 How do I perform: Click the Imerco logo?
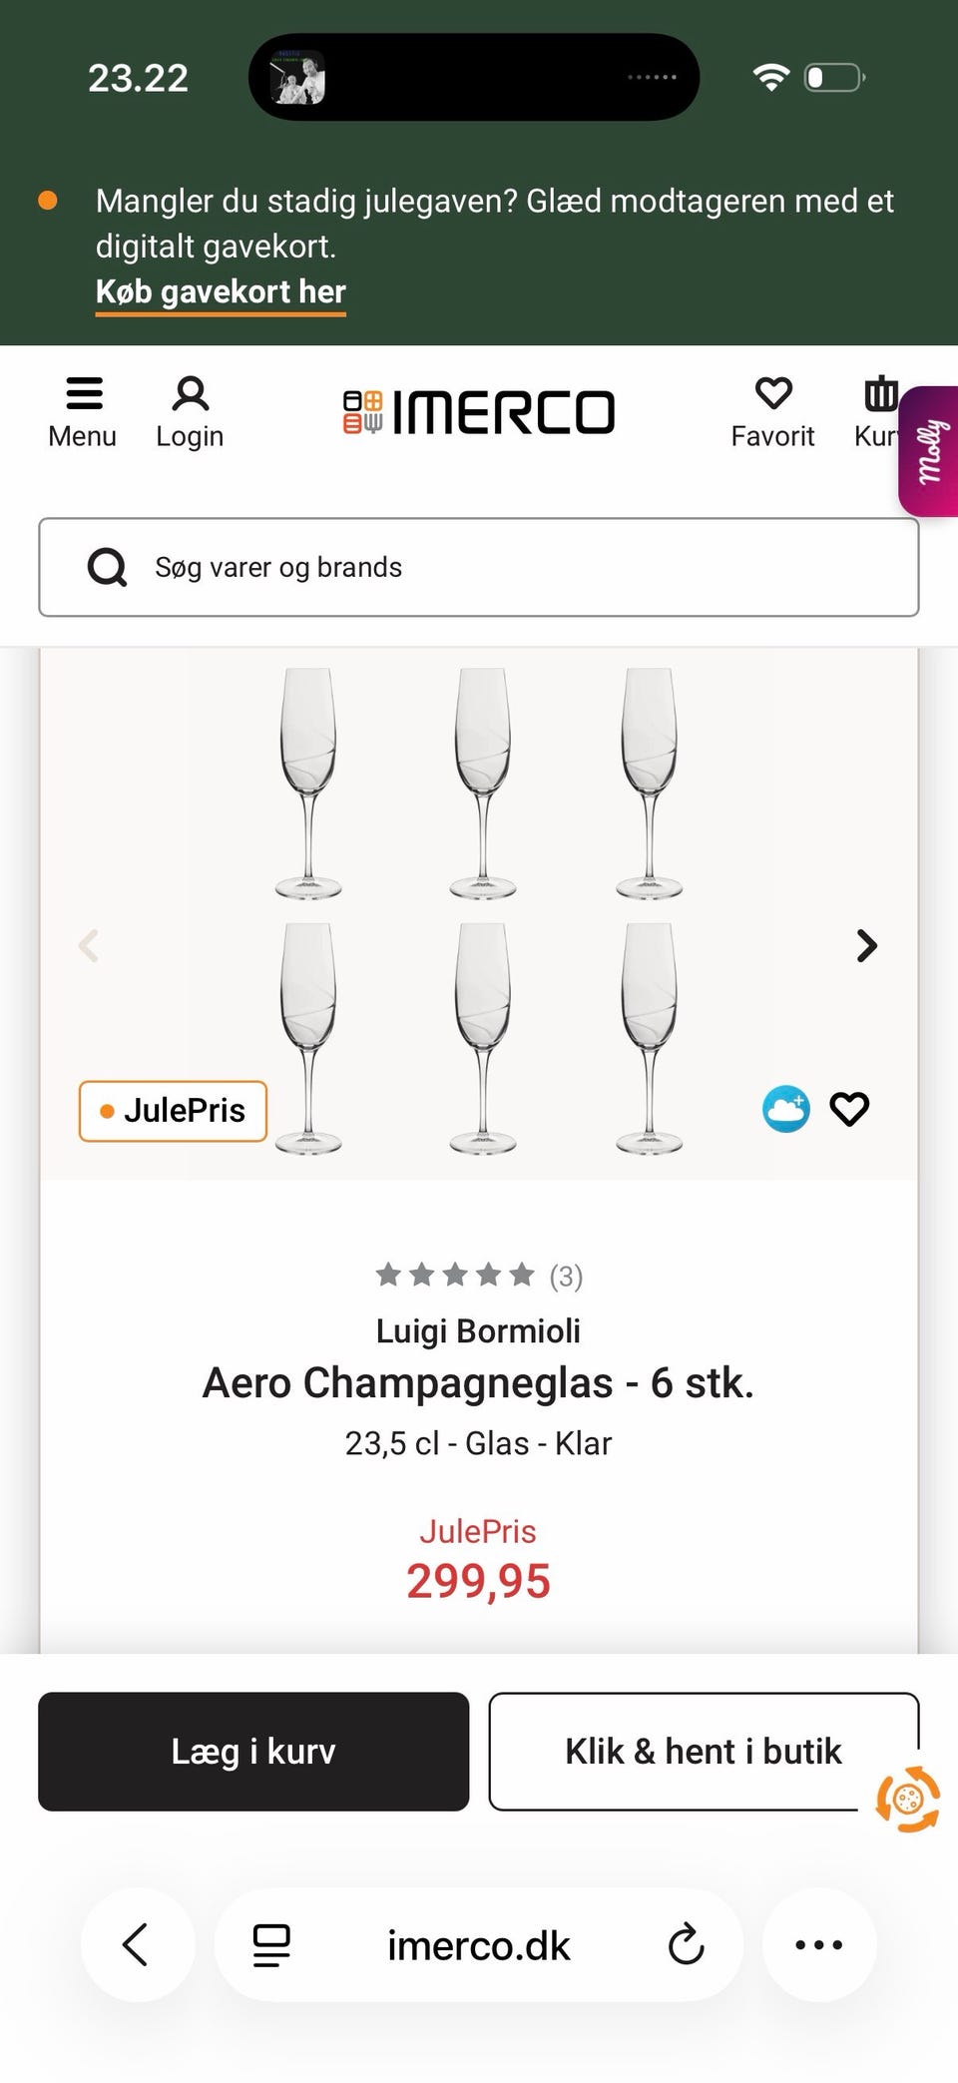(x=479, y=412)
